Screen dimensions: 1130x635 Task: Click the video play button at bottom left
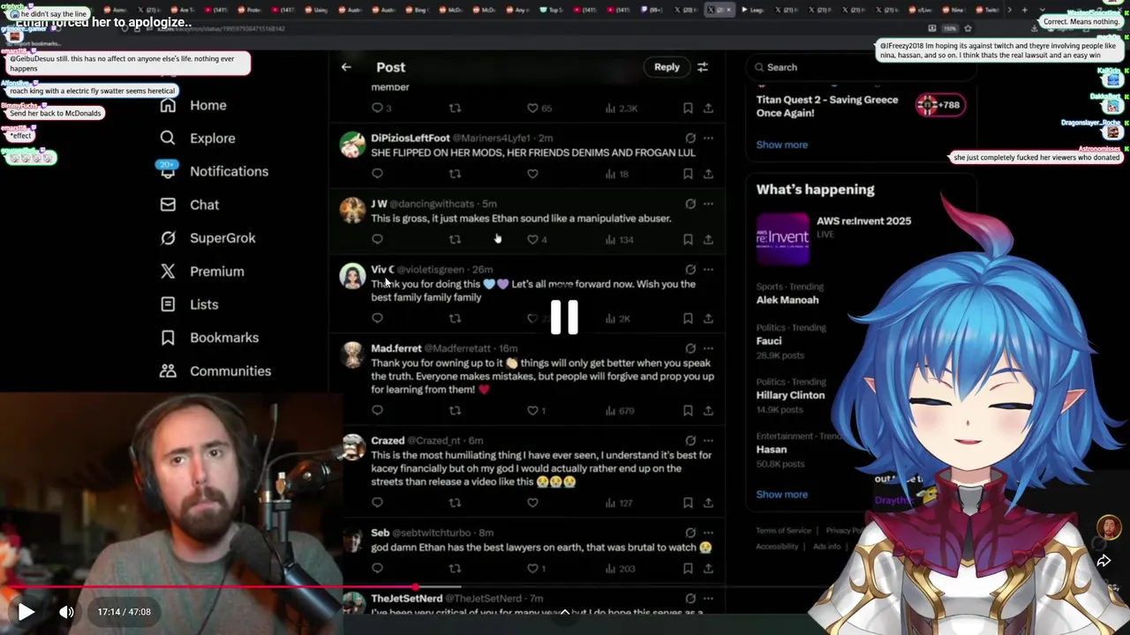click(x=26, y=611)
